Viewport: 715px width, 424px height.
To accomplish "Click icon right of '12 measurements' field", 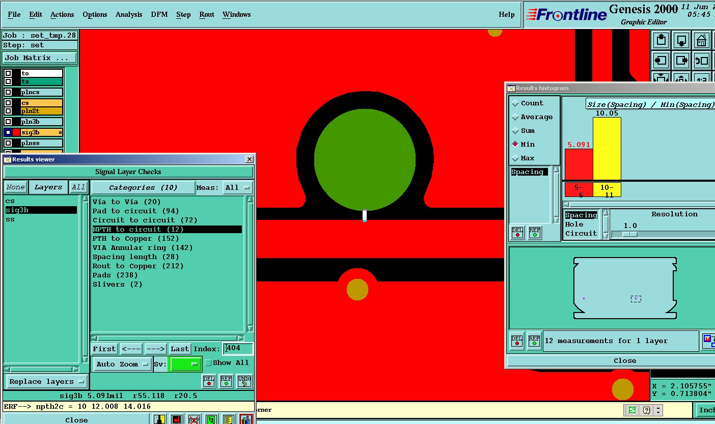I will (708, 341).
